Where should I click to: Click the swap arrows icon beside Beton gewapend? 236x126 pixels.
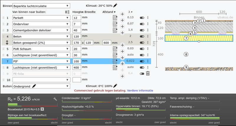[7, 42]
